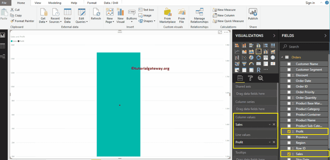
Task: Choose the line chart visual
Action: [x=237, y=51]
